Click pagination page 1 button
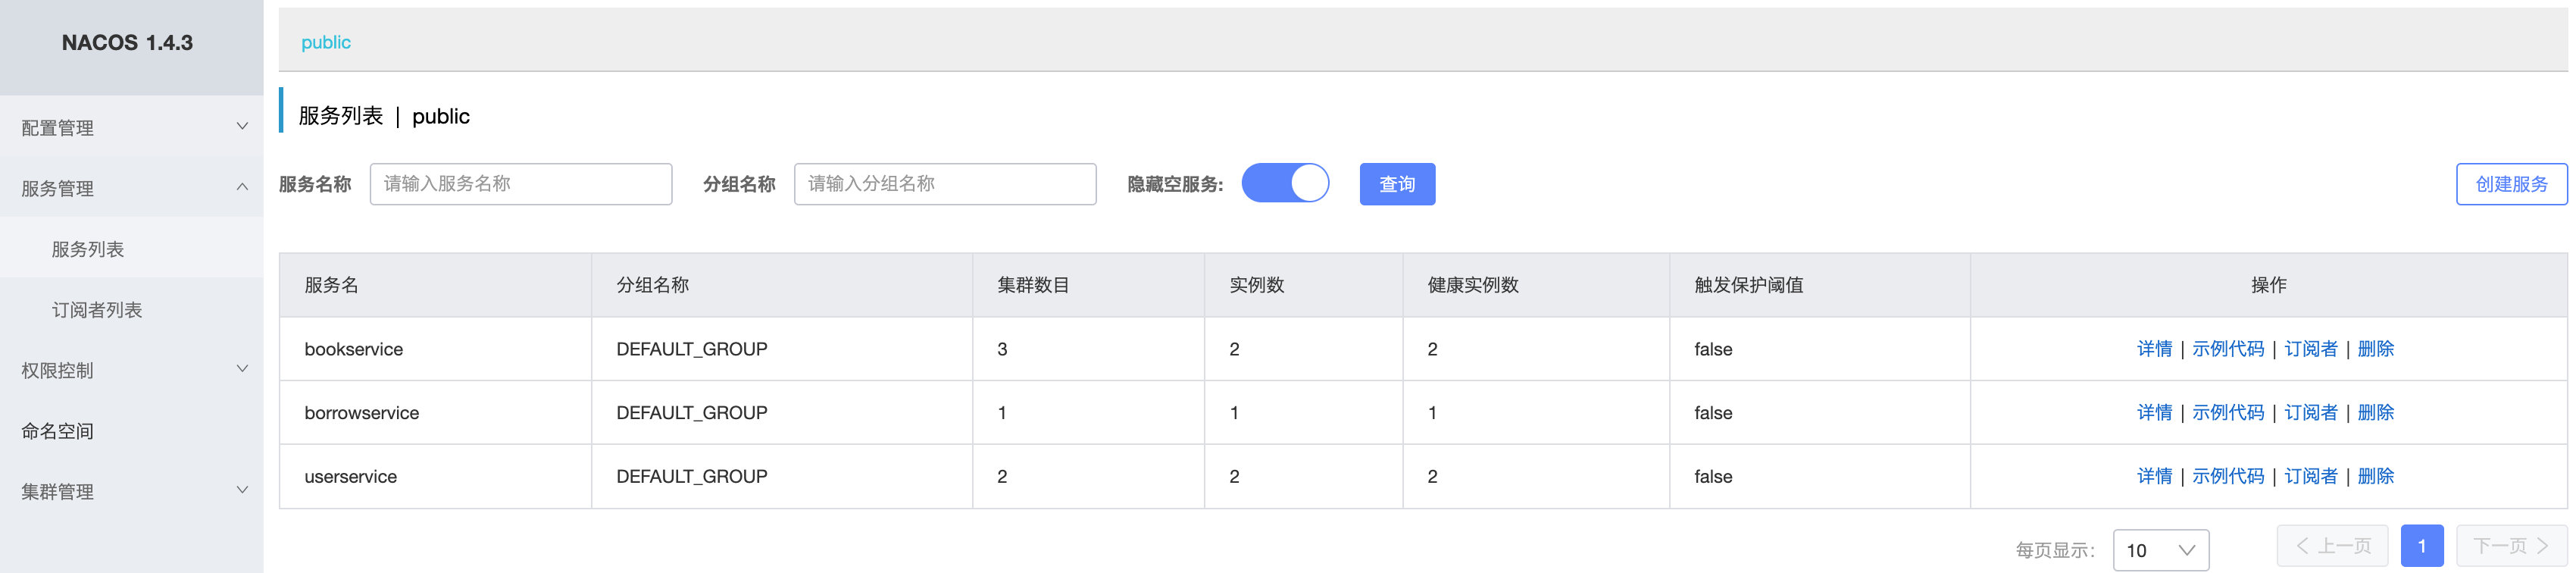The height and width of the screenshot is (573, 2576). (x=2421, y=546)
